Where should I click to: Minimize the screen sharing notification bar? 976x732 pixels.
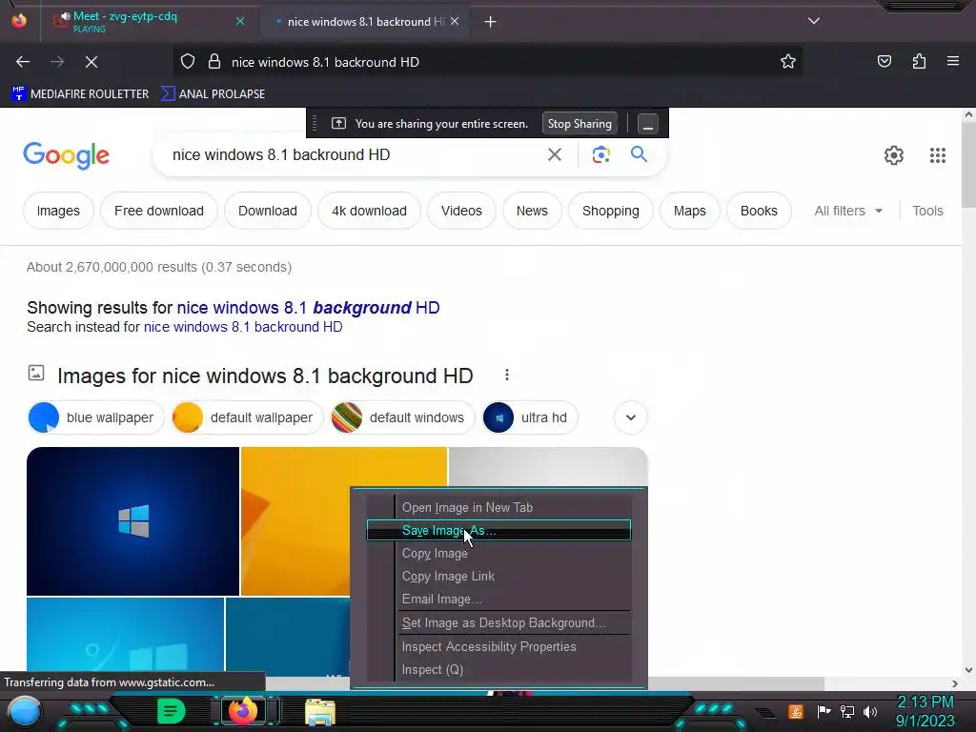pyautogui.click(x=647, y=124)
